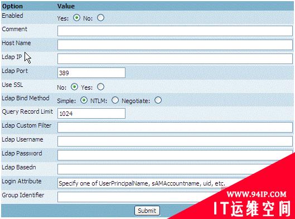
Task: Click the Enabled option label
Action: pos(12,16)
